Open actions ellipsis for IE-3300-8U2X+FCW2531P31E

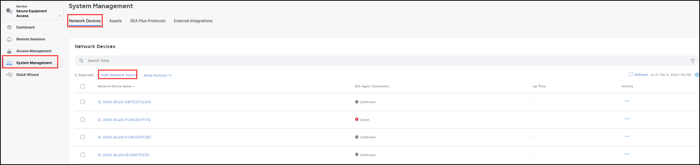[627, 119]
